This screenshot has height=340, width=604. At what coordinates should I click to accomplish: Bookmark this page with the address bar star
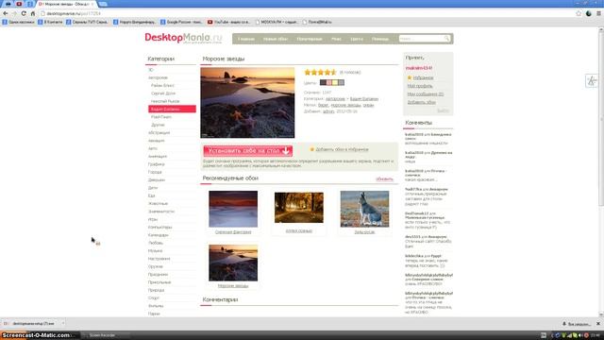tap(579, 13)
